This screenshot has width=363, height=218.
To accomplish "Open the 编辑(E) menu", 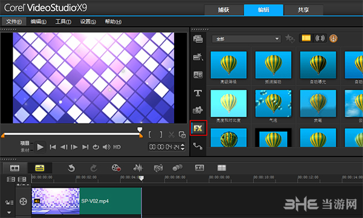I will 39,22.
